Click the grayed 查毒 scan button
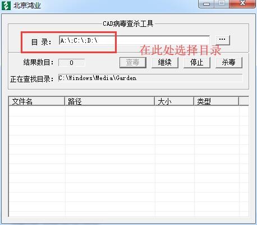 click(133, 62)
